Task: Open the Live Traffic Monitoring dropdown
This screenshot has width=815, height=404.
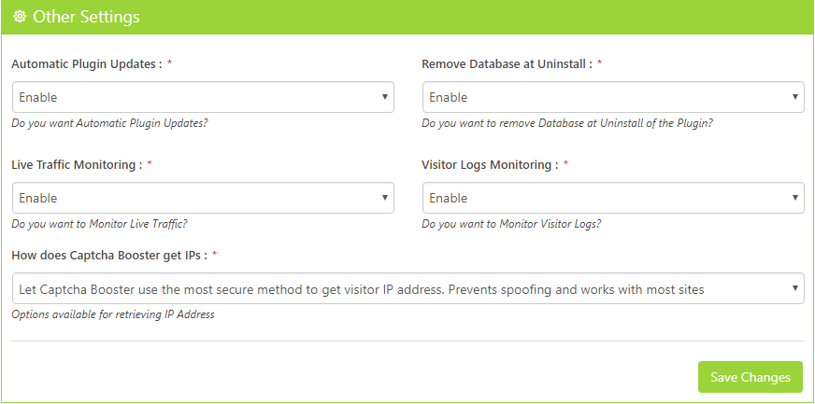Action: [203, 198]
